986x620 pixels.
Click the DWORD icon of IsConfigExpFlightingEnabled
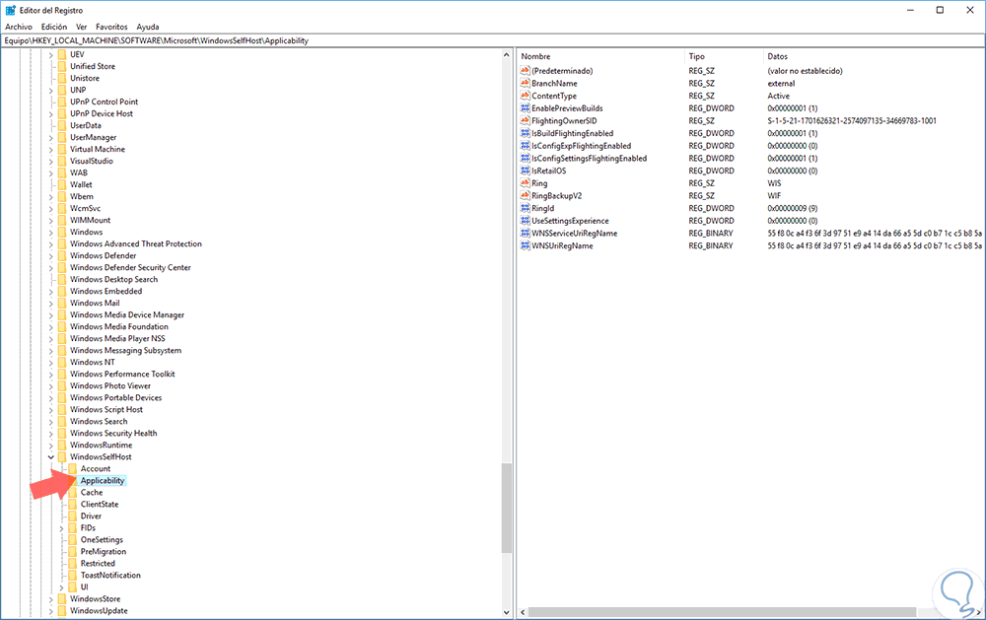pos(526,146)
